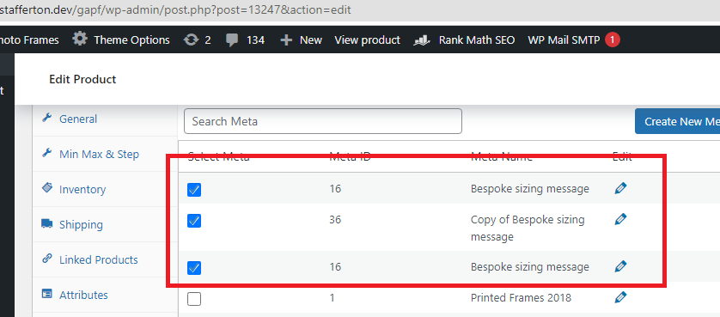Click the WP Mail SMTP red notification badge
Screen dimensions: 720x317
[612, 40]
